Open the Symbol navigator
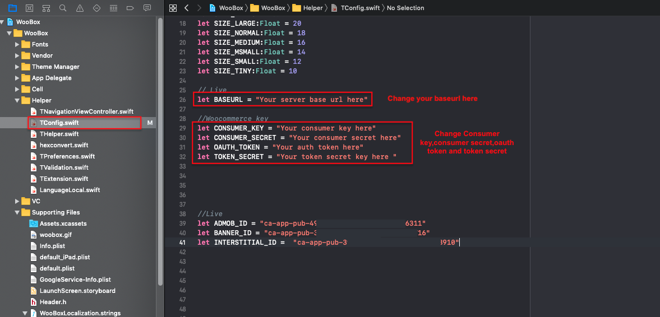The height and width of the screenshot is (317, 660). click(x=46, y=8)
